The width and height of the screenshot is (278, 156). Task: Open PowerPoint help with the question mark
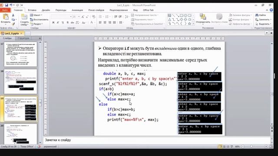(x=271, y=10)
